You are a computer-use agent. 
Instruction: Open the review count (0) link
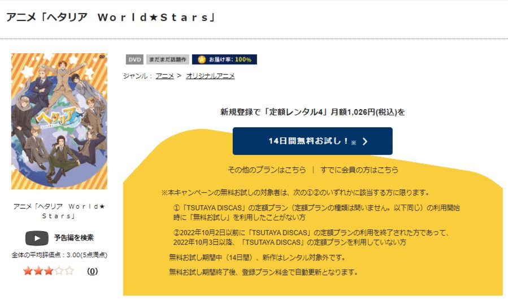92,271
